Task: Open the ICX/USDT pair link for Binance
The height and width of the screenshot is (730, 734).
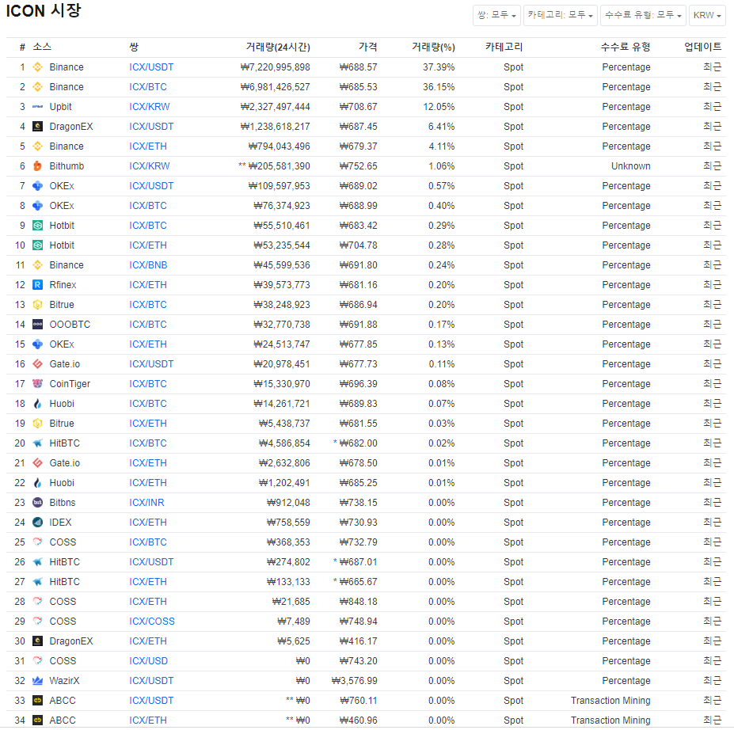Action: point(151,67)
